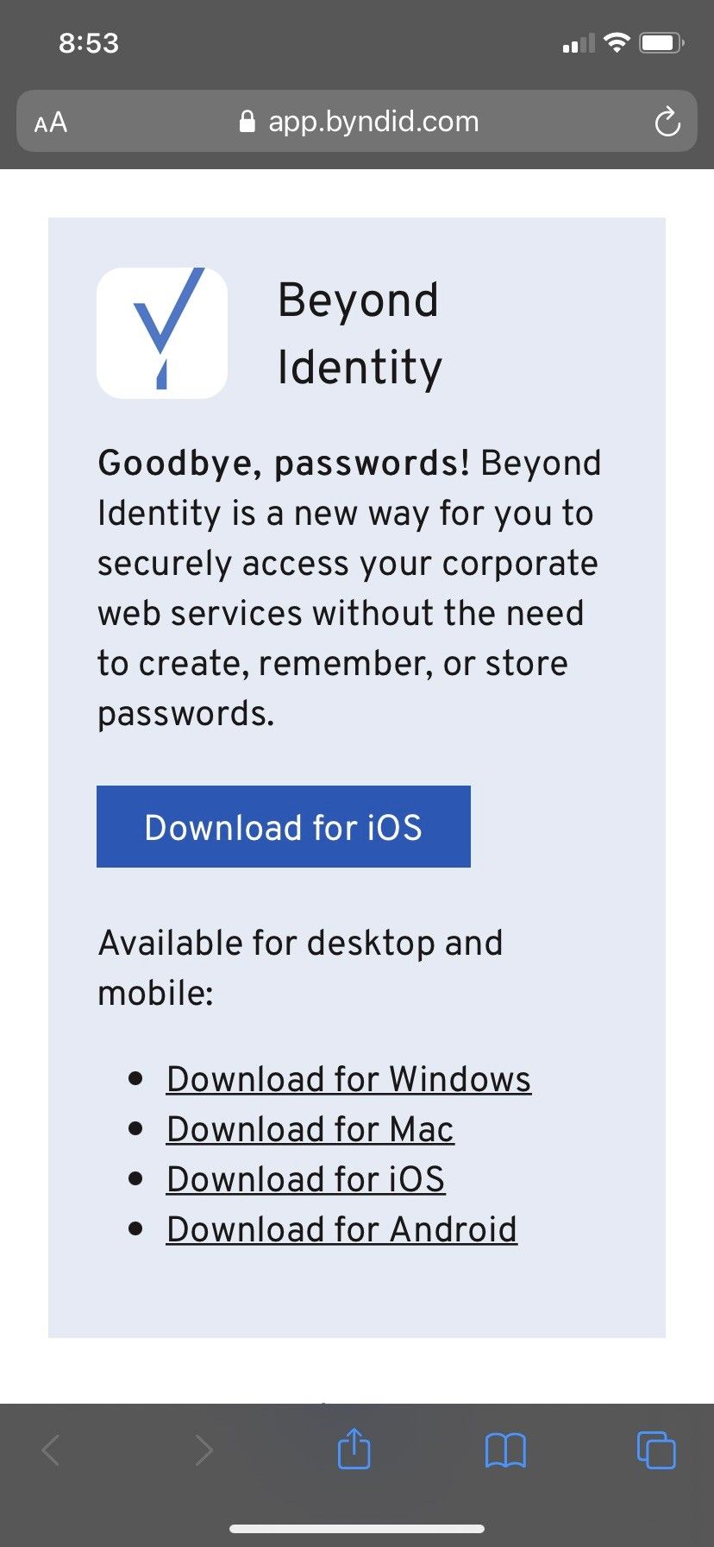
Task: Open the Safari share sheet
Action: tap(354, 1449)
